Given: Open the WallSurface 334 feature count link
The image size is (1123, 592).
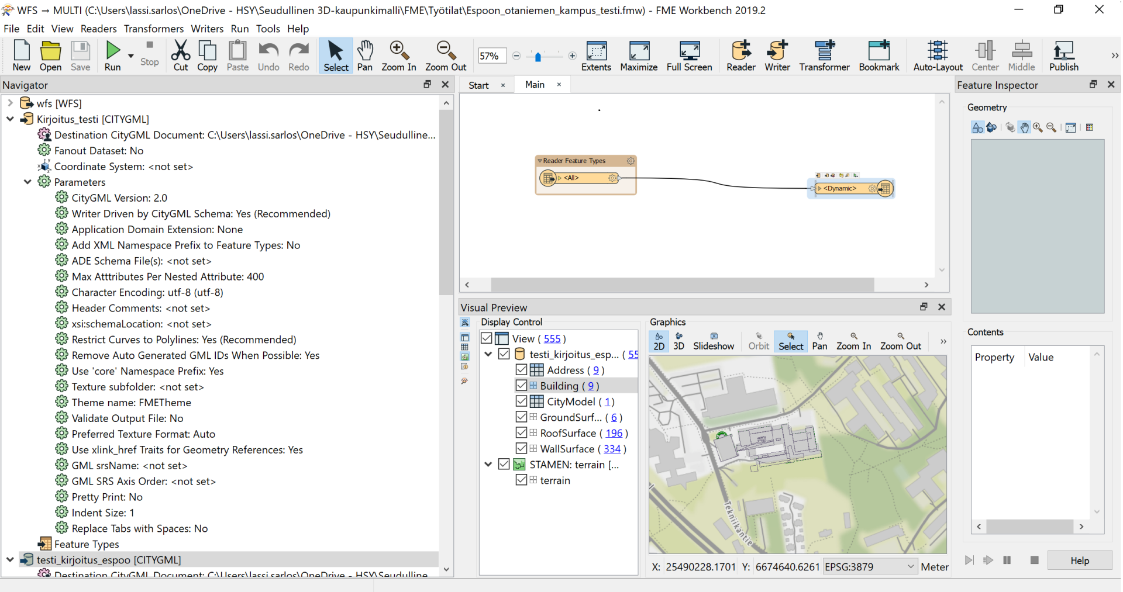Looking at the screenshot, I should point(612,449).
